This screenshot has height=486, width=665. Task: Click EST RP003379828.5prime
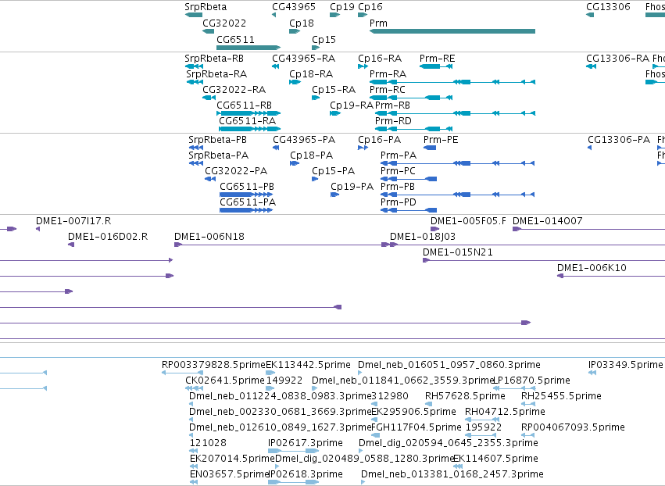point(213,365)
